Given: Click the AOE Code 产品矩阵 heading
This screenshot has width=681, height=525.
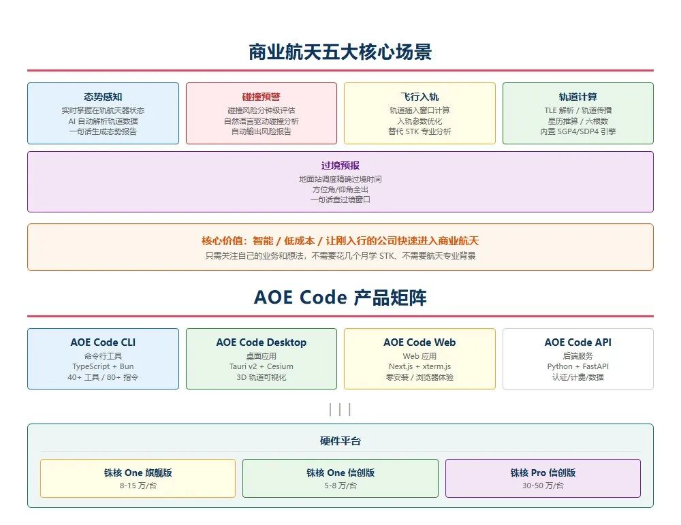Looking at the screenshot, I should (340, 298).
